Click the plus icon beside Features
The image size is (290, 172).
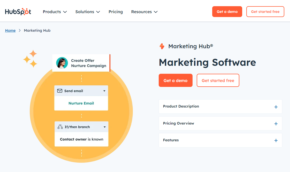click(276, 140)
